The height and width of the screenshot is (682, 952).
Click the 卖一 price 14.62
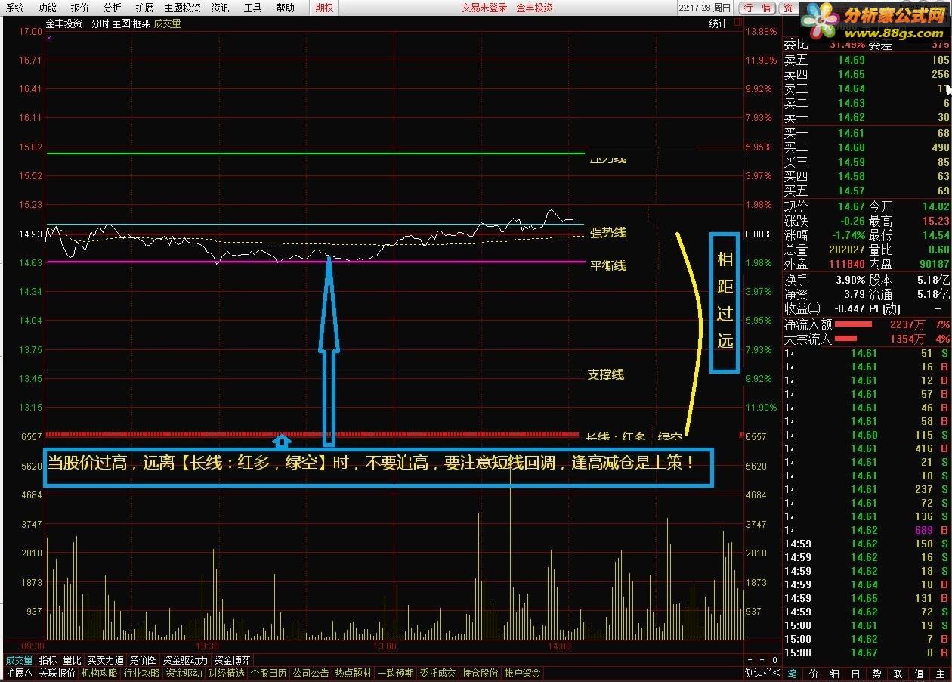pos(851,118)
